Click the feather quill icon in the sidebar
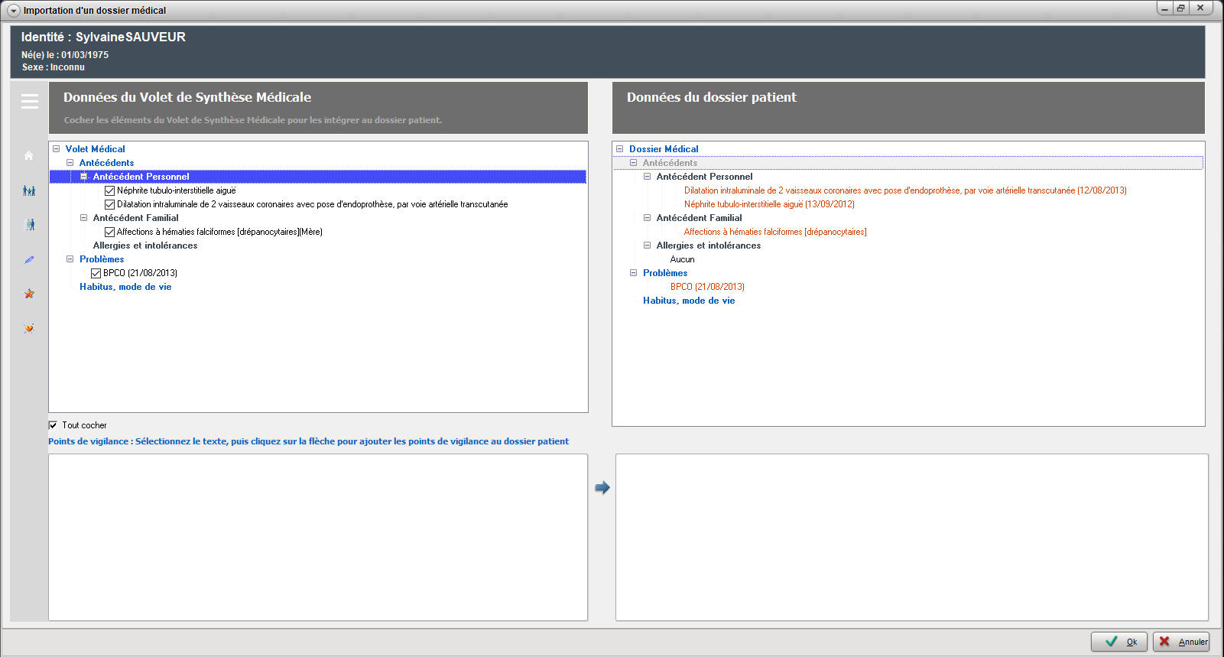The width and height of the screenshot is (1224, 657). tap(29, 260)
